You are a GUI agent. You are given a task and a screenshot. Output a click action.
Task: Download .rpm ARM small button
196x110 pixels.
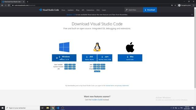pos(99,67)
